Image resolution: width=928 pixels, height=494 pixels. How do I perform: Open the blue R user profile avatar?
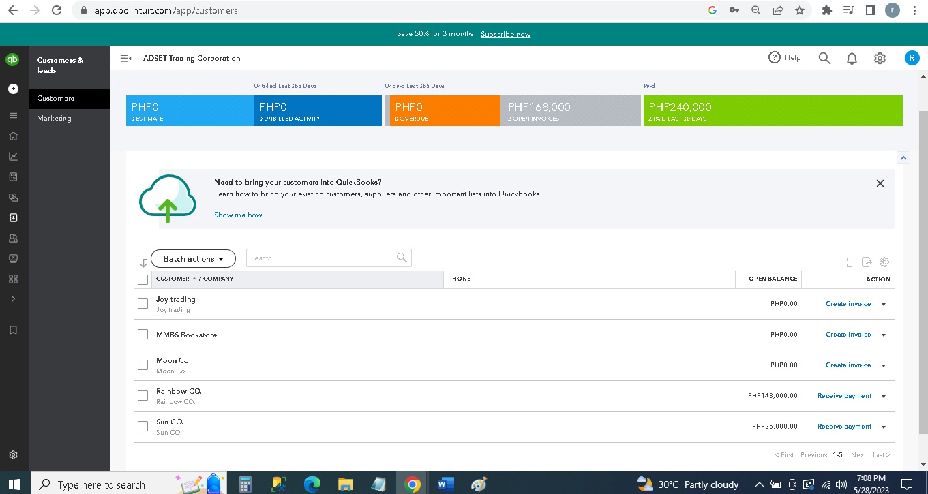point(912,58)
